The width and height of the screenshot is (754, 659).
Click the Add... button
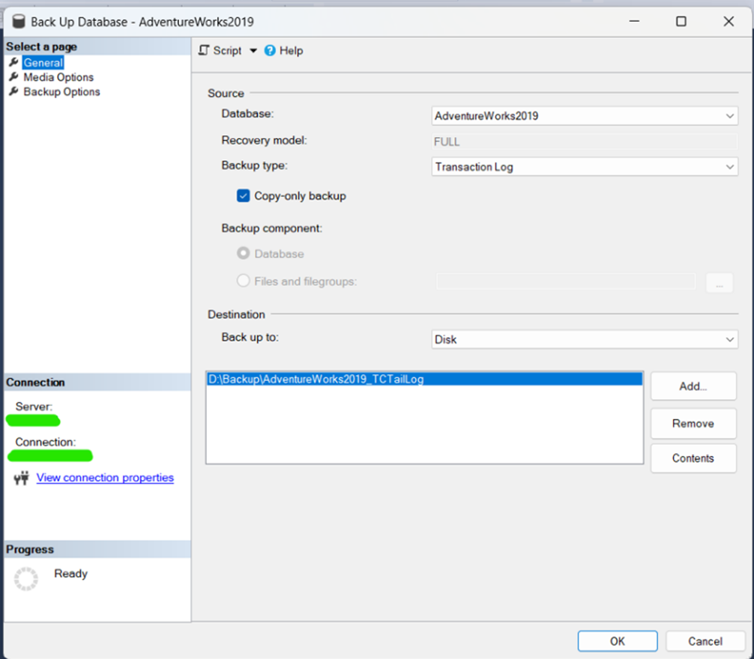click(x=693, y=386)
